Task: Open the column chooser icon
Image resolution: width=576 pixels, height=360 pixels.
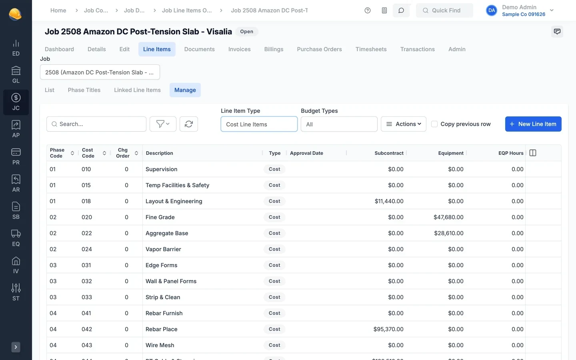Action: pyautogui.click(x=533, y=153)
